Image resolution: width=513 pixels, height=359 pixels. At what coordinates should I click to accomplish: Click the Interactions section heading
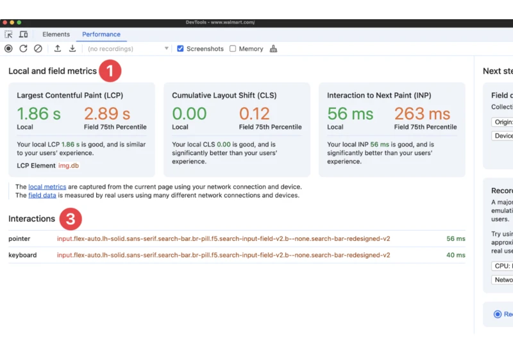31,219
